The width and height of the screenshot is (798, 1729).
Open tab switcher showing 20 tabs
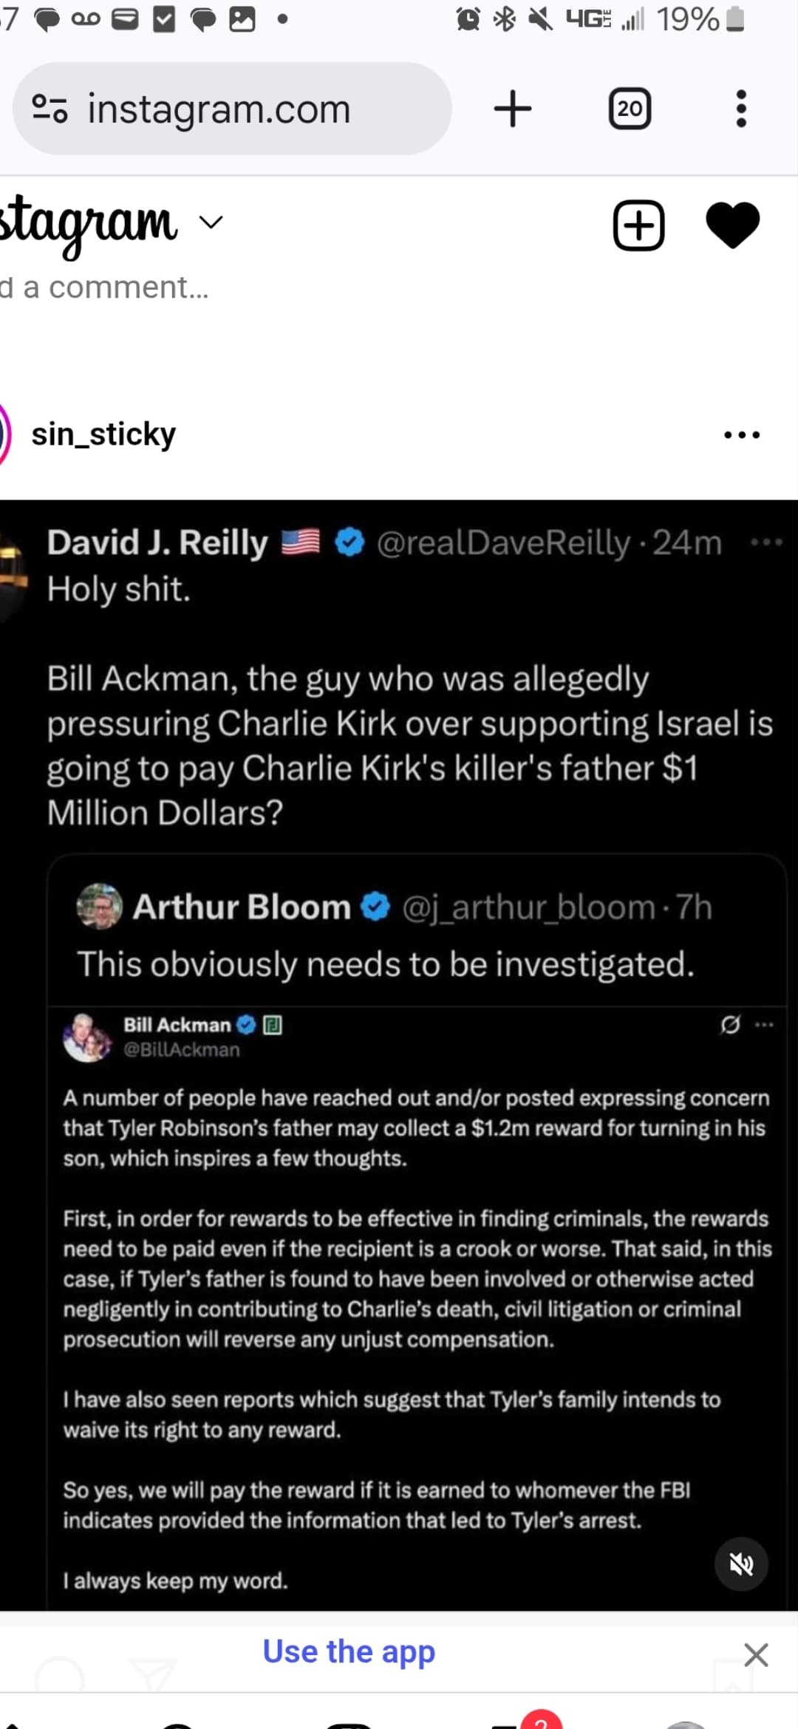pos(630,109)
